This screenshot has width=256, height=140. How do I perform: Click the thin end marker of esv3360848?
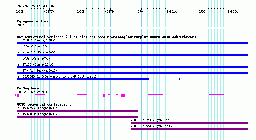coord(179,79)
